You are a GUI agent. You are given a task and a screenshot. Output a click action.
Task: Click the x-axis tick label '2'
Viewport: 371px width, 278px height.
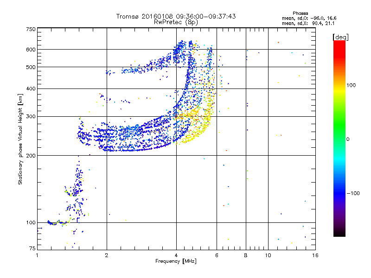(x=107, y=255)
